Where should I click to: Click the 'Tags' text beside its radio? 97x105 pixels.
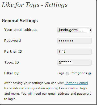tap(61, 73)
